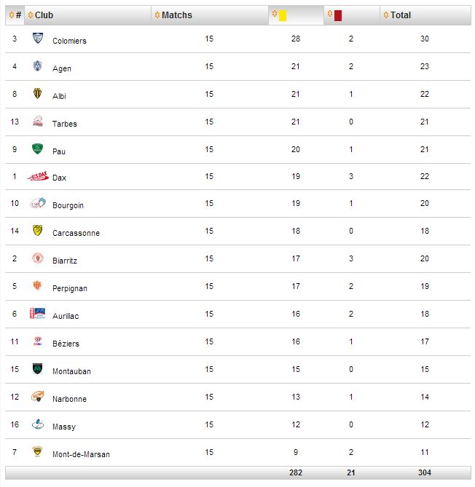Click the Aurillac club logo

click(38, 313)
